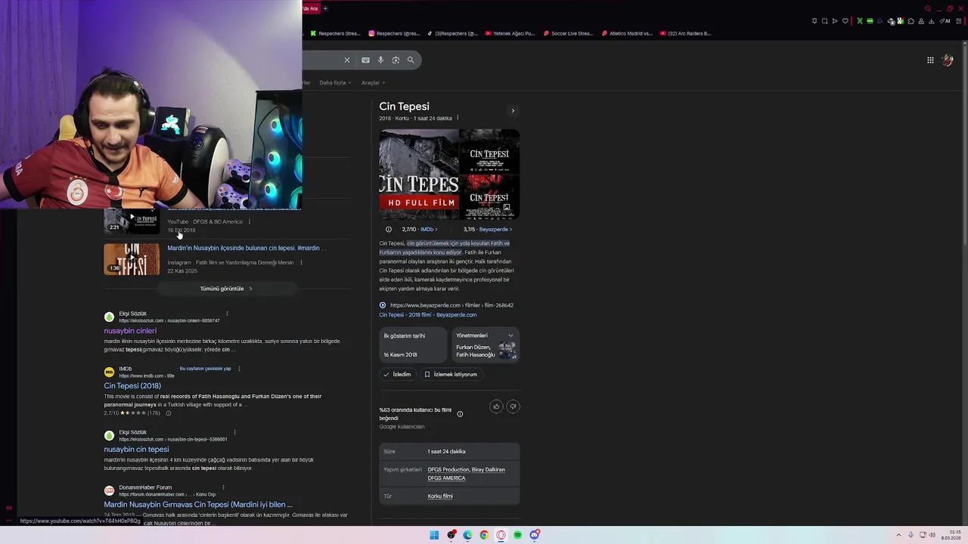Expand the Daha fazla dropdown
This screenshot has width=968, height=544.
pos(335,83)
